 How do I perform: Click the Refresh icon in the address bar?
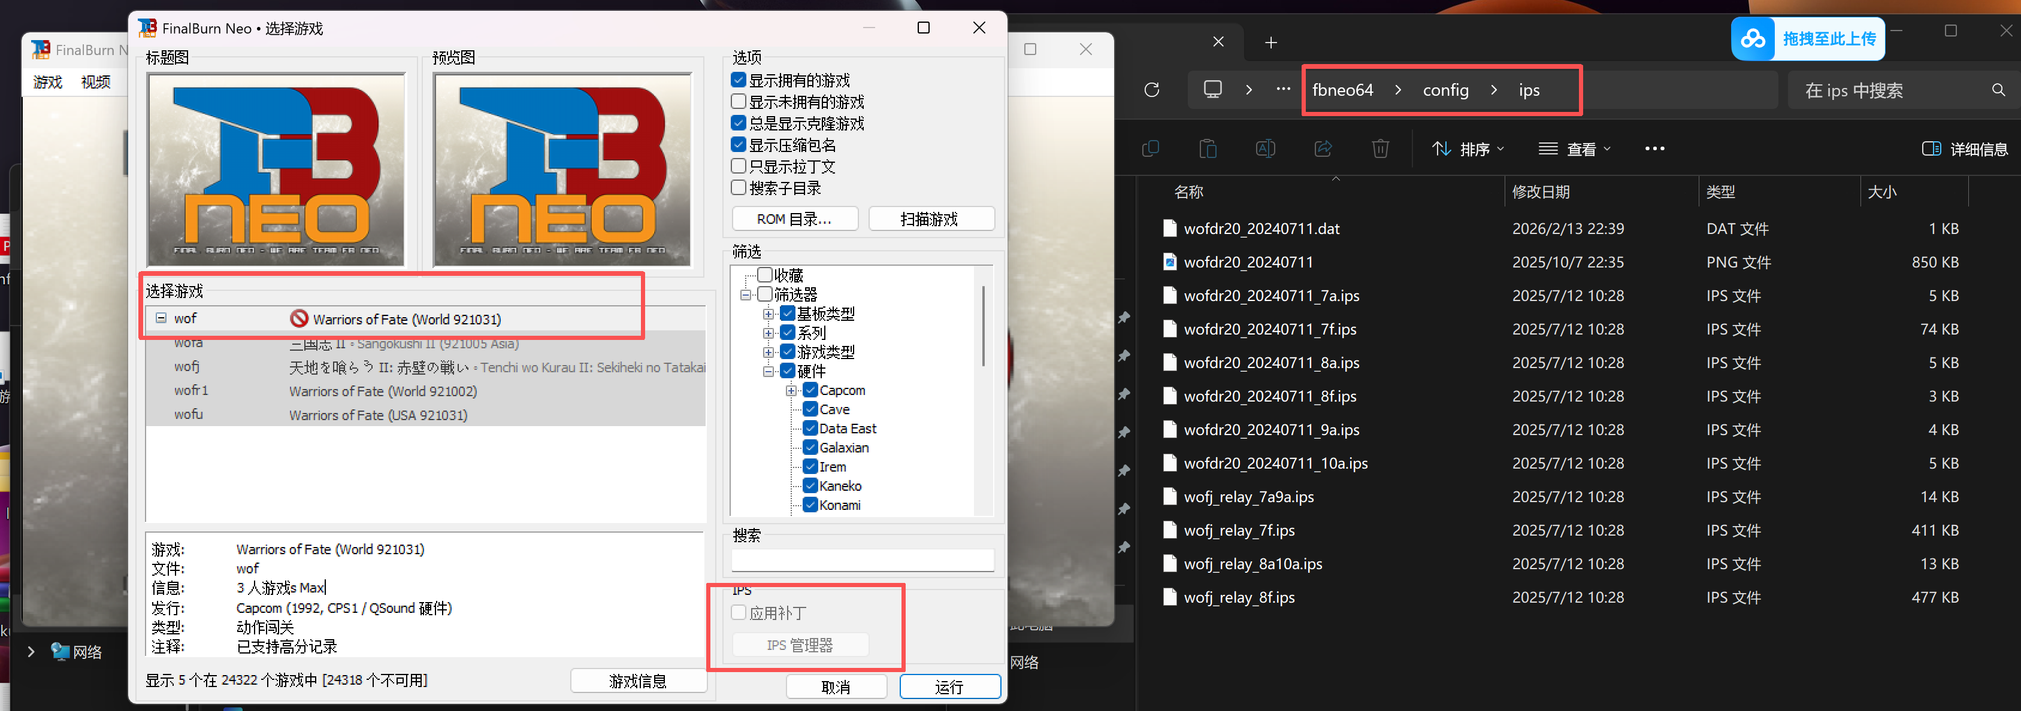[1151, 89]
